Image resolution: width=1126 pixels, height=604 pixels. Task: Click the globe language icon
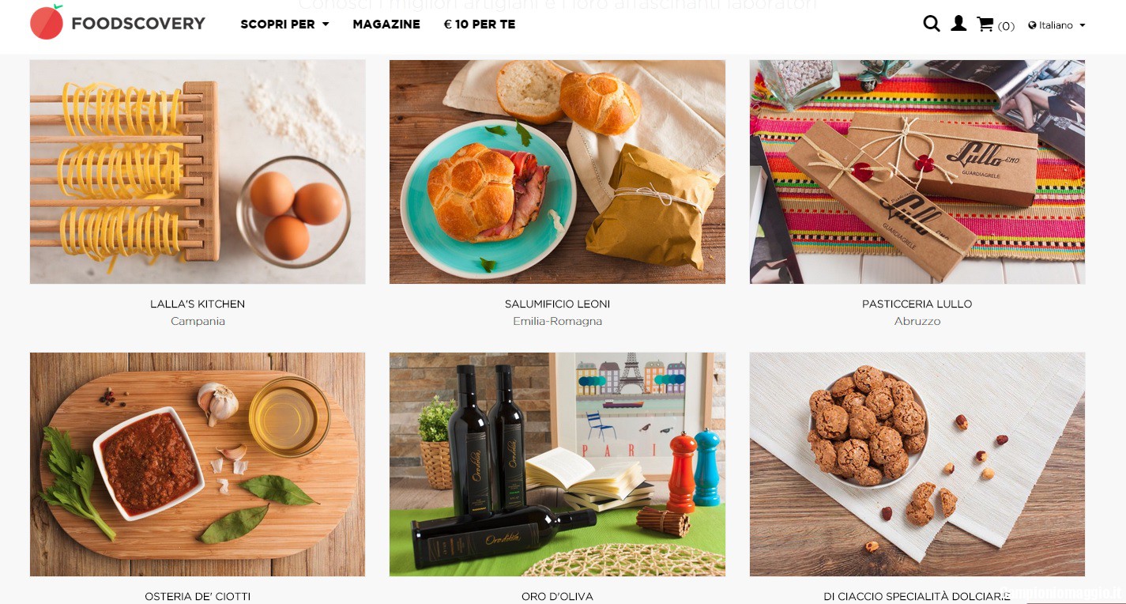coord(1032,25)
